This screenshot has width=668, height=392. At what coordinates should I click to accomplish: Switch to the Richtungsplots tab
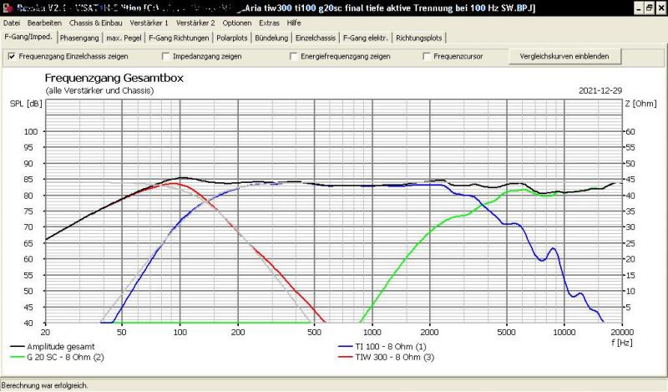click(419, 38)
